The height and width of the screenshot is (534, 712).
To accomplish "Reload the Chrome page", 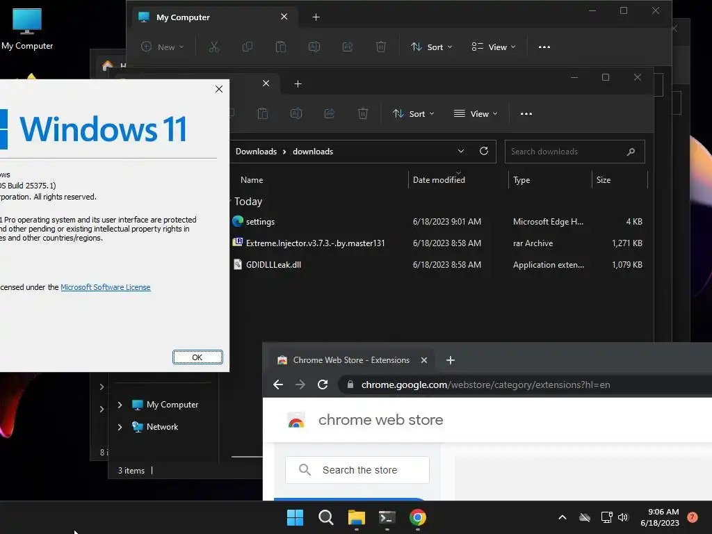I will tap(323, 385).
